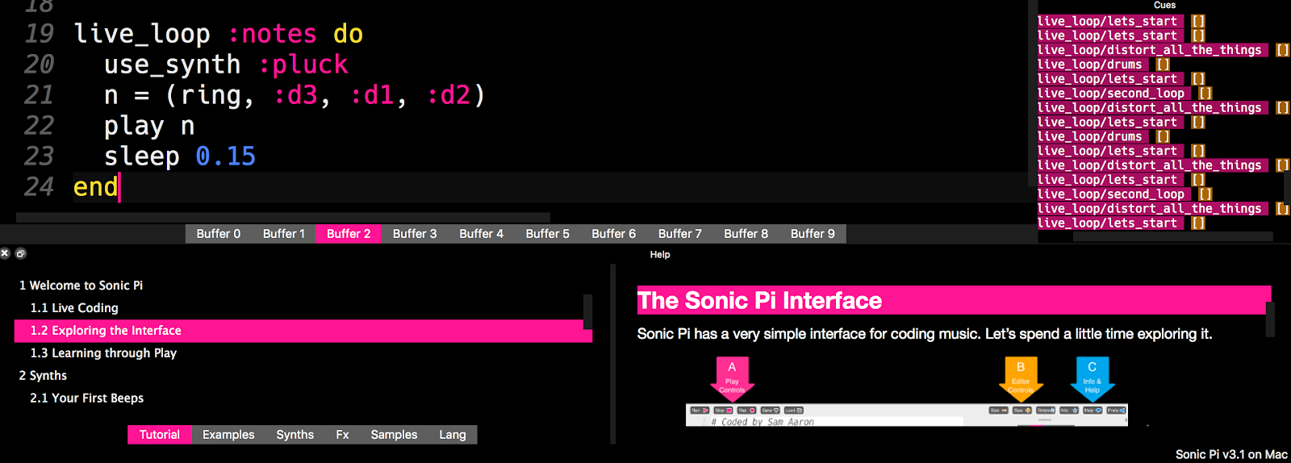Open the Buffer 8 tab
Screen dimensions: 1291x463
click(746, 234)
